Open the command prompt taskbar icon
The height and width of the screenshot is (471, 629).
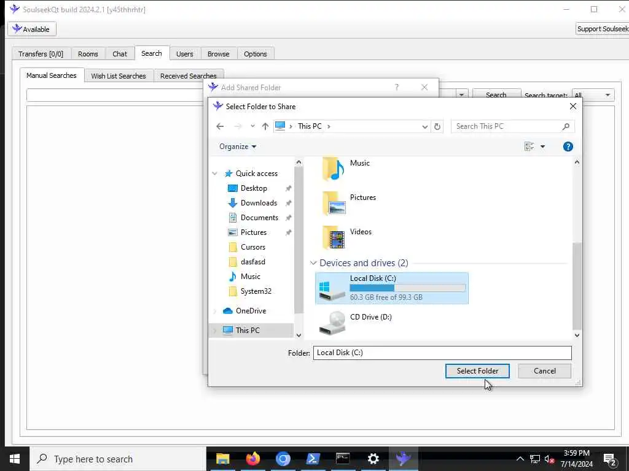pos(343,459)
